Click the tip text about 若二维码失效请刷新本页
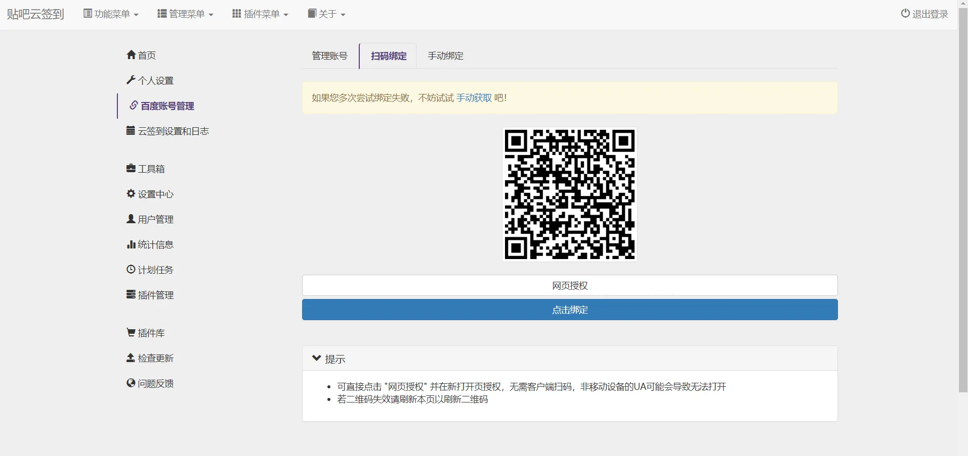The height and width of the screenshot is (456, 968). click(412, 399)
